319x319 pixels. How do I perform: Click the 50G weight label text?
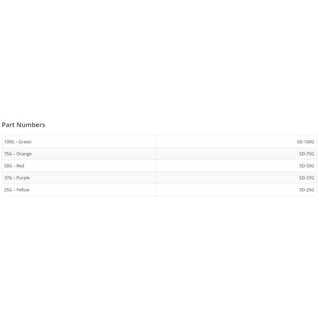point(8,166)
